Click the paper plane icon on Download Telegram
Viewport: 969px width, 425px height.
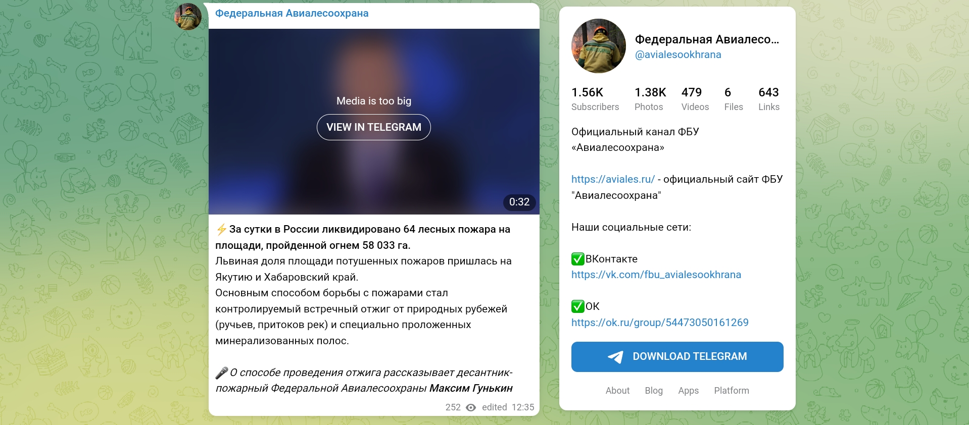click(615, 357)
